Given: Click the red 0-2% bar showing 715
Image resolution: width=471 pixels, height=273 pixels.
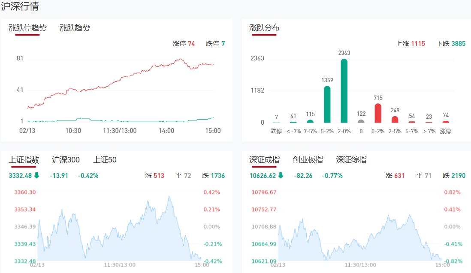Looking at the screenshot, I should point(378,113).
